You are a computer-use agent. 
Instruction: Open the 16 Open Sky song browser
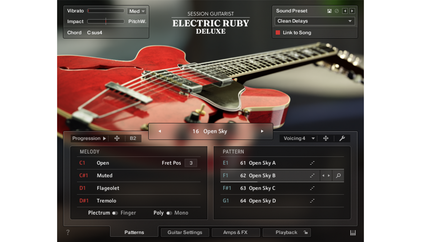coord(210,131)
